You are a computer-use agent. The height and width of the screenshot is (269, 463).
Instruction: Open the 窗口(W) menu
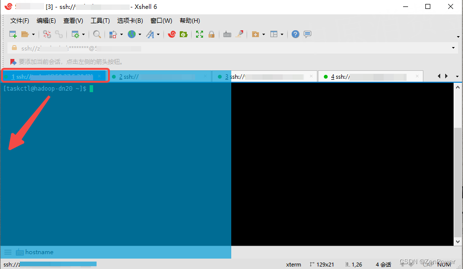click(x=161, y=21)
